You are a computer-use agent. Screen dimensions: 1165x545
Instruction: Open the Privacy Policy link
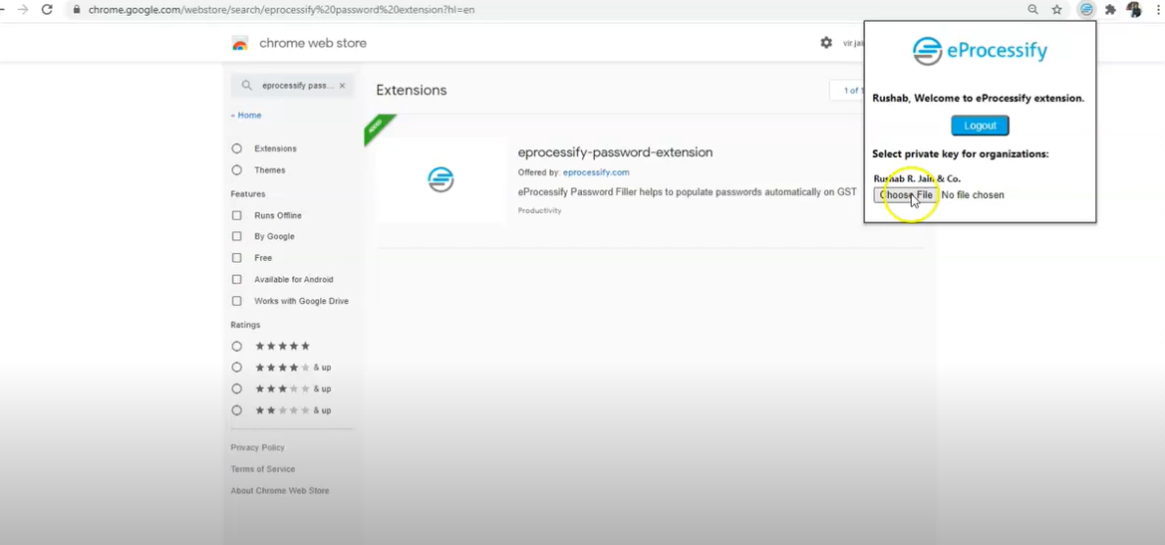tap(258, 447)
